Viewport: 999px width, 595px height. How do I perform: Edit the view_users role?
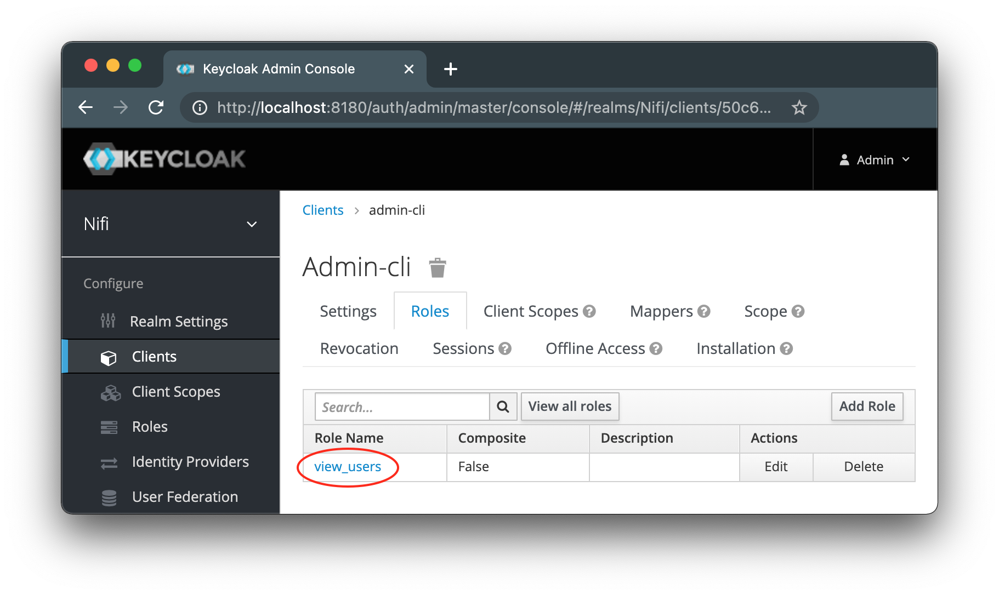click(x=776, y=467)
